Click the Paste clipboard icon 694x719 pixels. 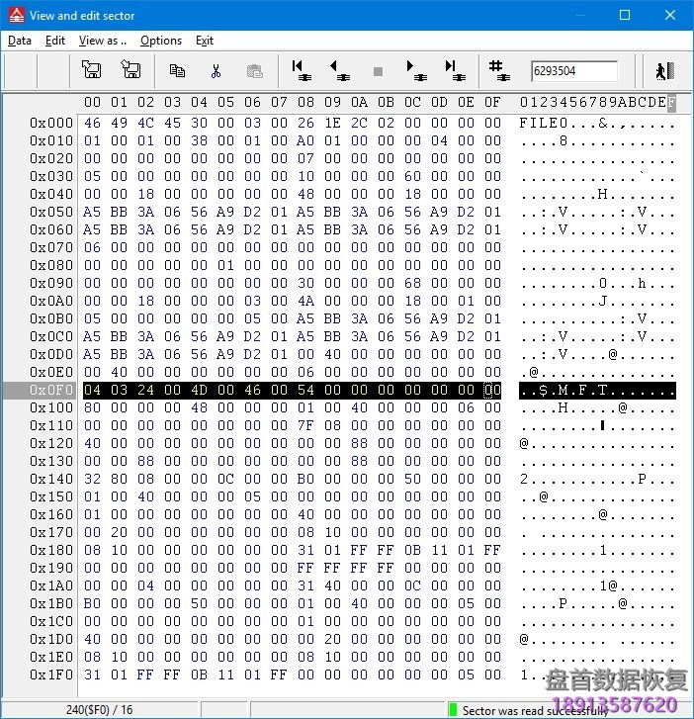(255, 70)
